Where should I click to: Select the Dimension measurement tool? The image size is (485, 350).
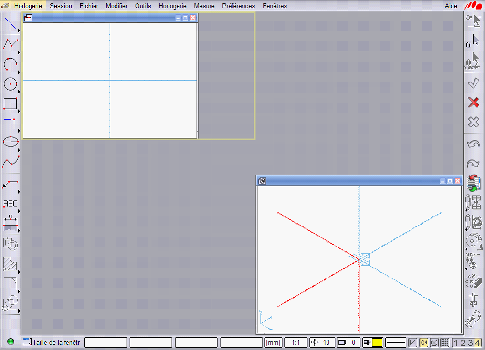pos(11,222)
